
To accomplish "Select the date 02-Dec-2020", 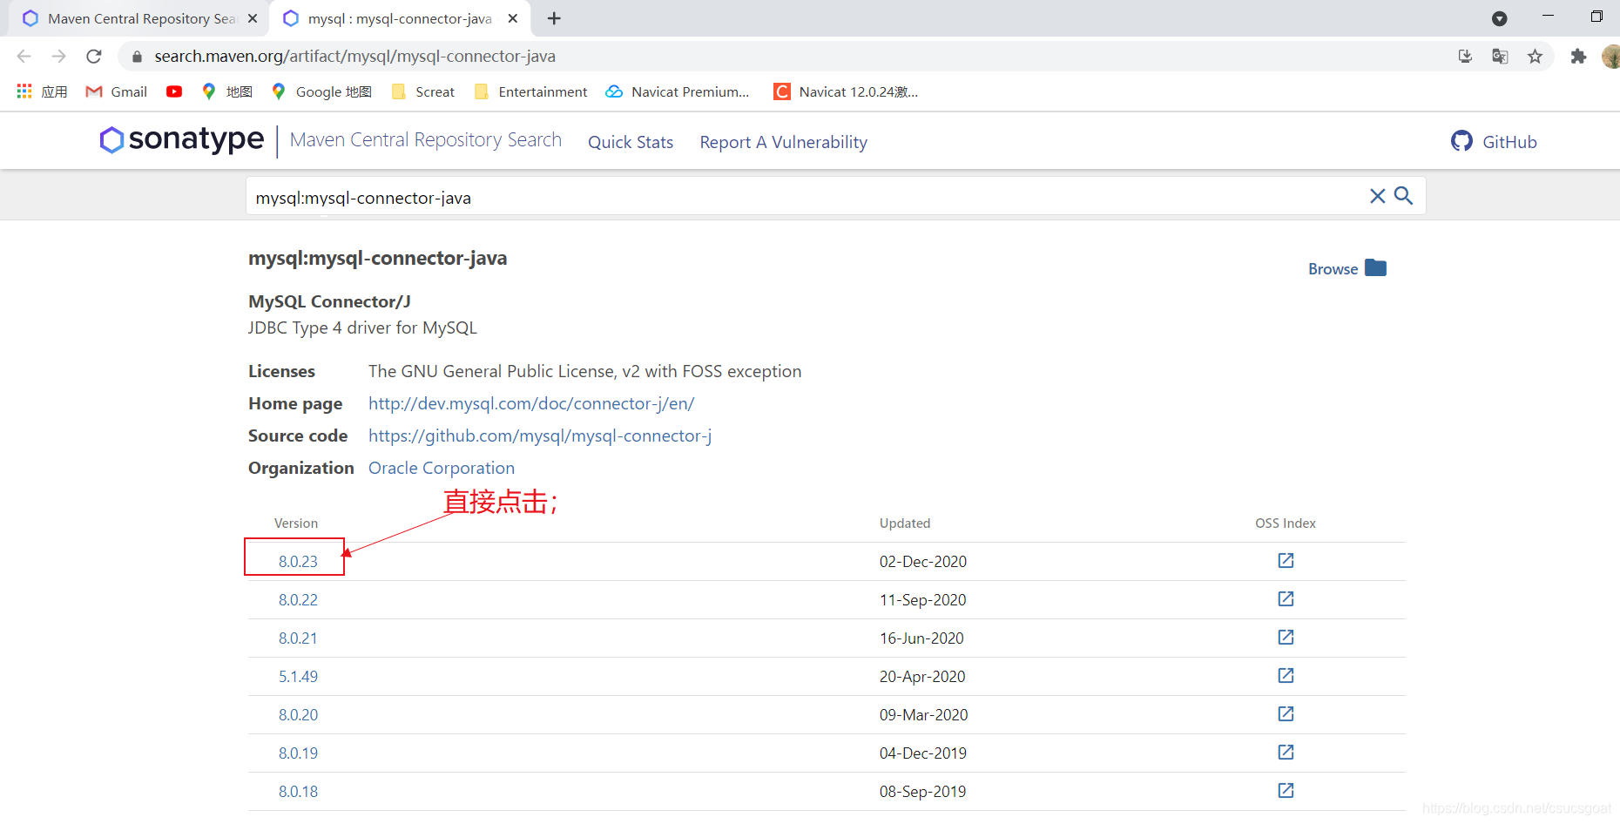I will click(x=923, y=562).
